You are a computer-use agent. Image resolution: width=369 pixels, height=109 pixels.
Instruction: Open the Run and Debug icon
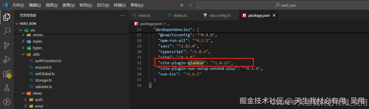(6, 59)
